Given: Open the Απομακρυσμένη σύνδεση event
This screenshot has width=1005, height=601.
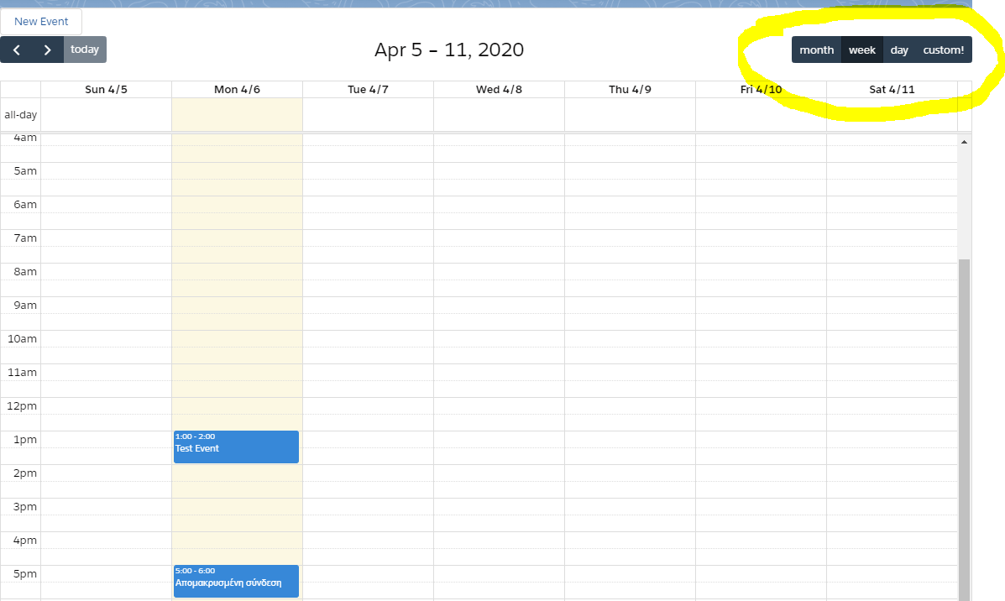Looking at the screenshot, I should (236, 581).
